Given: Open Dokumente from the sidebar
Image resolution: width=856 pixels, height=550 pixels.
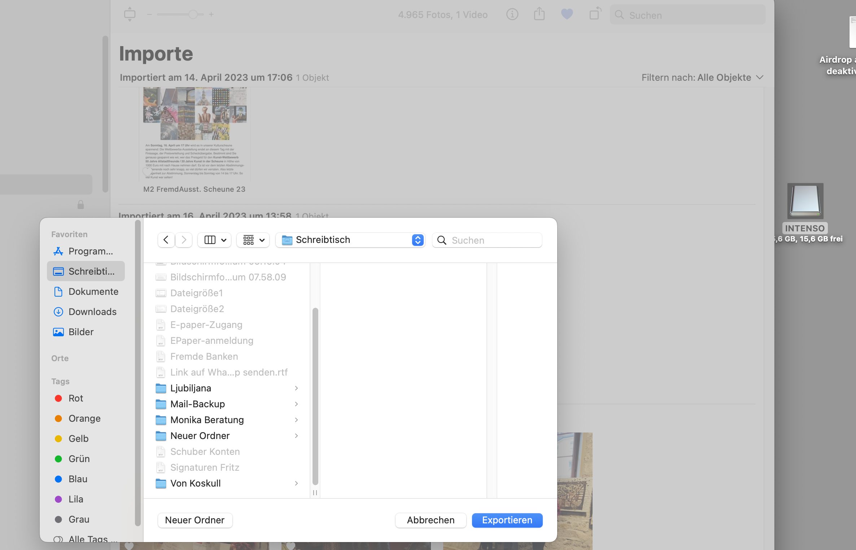Looking at the screenshot, I should click(93, 292).
